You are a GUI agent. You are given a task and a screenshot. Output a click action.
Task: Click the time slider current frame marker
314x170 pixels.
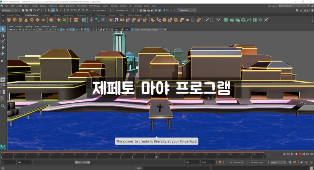pos(156,155)
